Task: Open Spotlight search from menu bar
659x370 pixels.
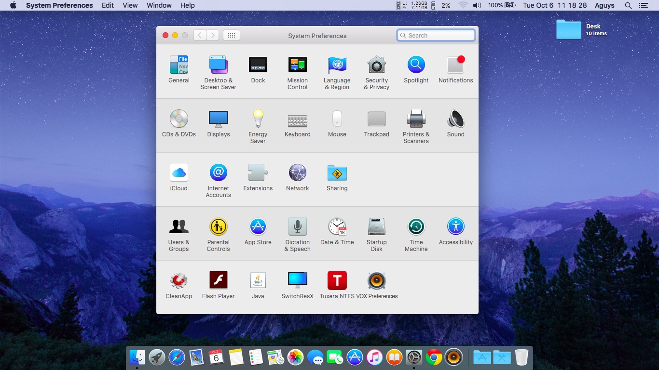Action: click(x=628, y=5)
